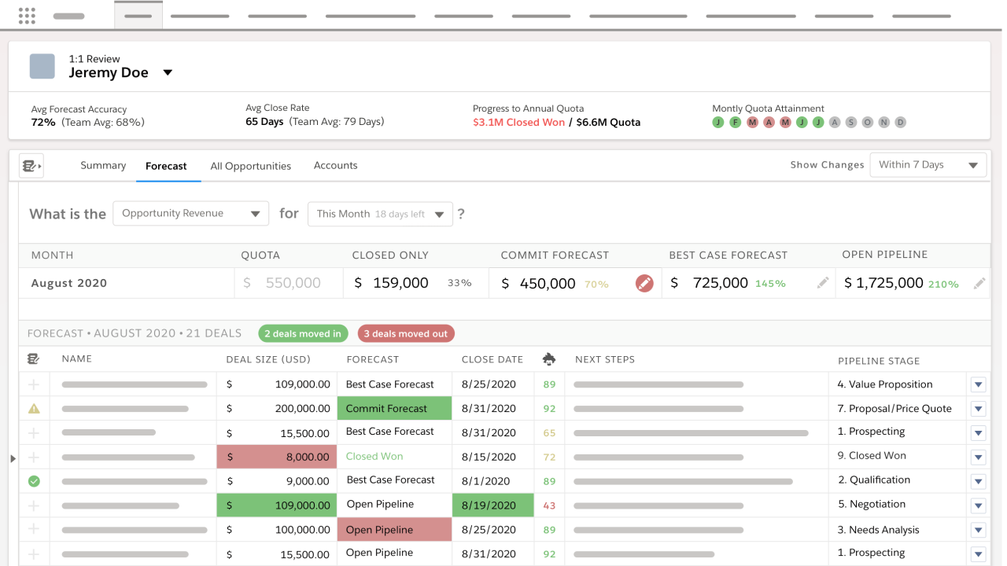Click the August 2020 quota input field
The image size is (1007, 566).
click(289, 283)
